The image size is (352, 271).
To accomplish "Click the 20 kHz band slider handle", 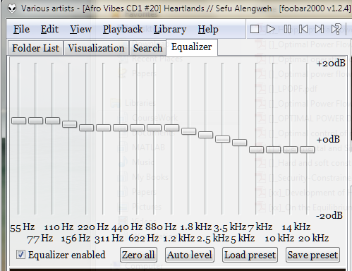I will coord(307,150).
